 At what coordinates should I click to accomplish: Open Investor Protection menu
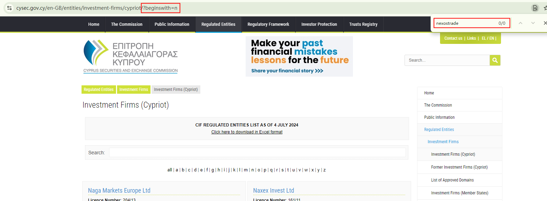(319, 24)
